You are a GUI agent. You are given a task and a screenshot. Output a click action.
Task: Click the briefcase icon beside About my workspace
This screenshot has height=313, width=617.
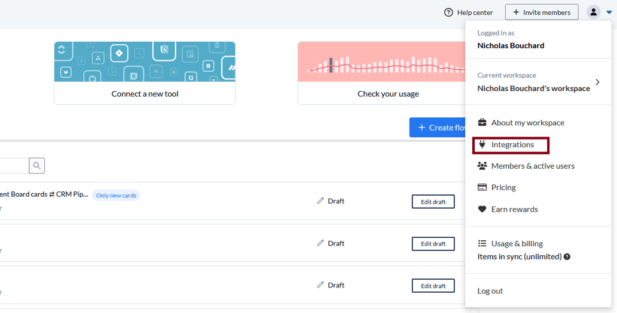point(482,123)
